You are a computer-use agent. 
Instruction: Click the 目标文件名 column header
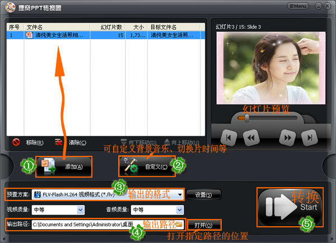[174, 27]
